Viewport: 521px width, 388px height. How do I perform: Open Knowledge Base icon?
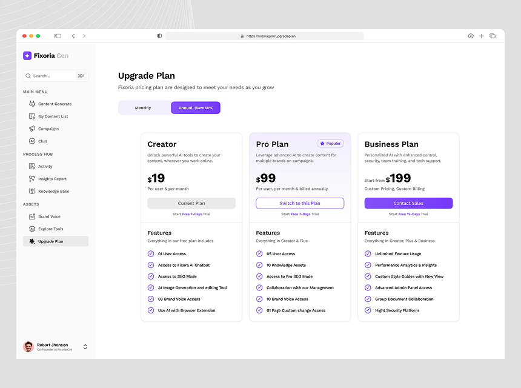[x=32, y=192]
